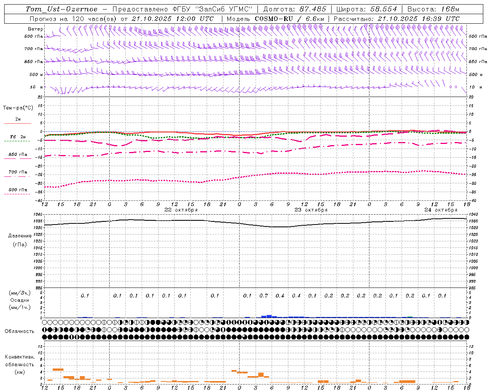This screenshot has height=391, width=489.
Task: Click the Рассчитано: 21.10.2025 16:39 UTC timestamp
Action: pyautogui.click(x=397, y=19)
